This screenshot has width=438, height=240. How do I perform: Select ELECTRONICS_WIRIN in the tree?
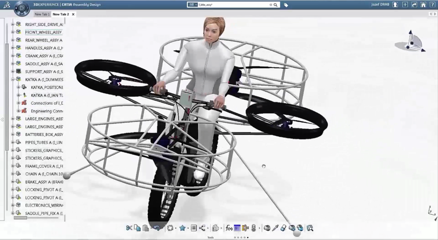[44, 205]
